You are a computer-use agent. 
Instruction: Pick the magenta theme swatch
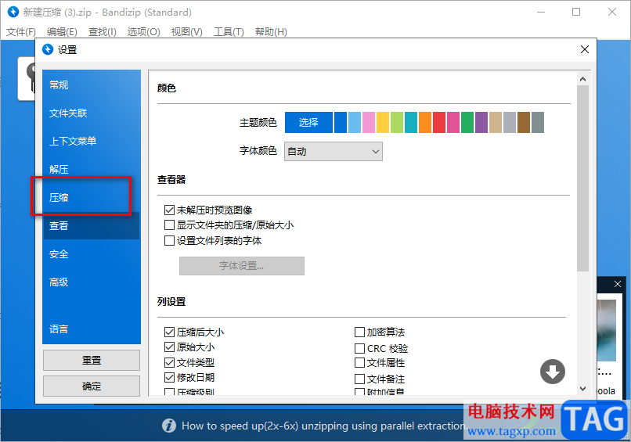pos(453,122)
